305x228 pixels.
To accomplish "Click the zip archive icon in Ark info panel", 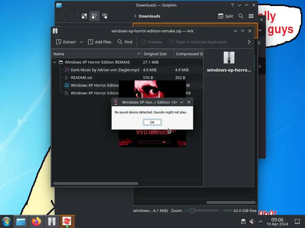I will [x=229, y=58].
